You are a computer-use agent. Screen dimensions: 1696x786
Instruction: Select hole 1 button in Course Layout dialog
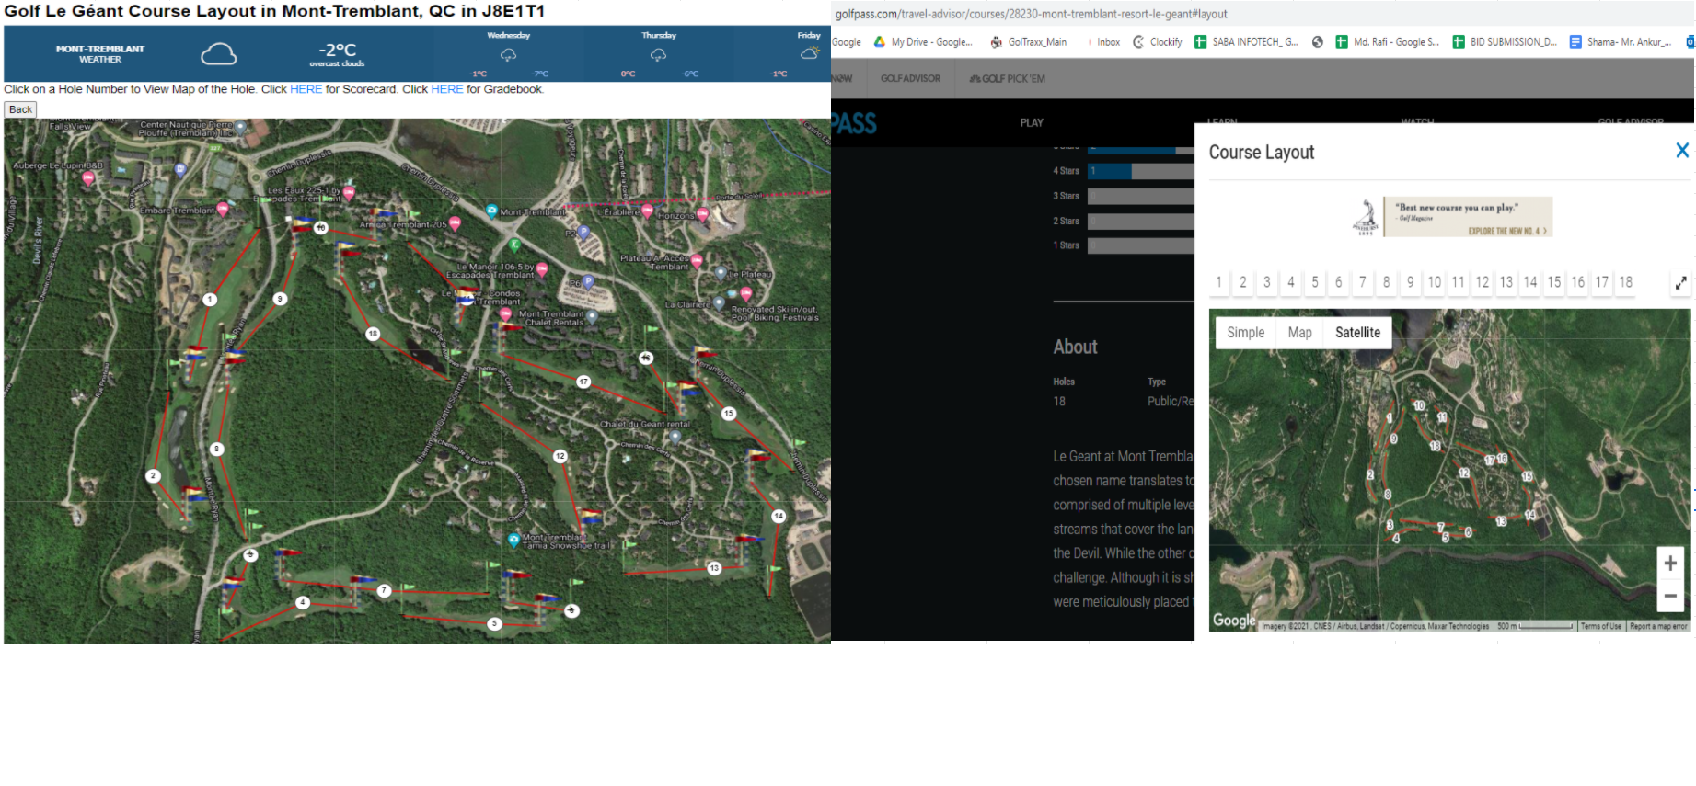coord(1219,283)
